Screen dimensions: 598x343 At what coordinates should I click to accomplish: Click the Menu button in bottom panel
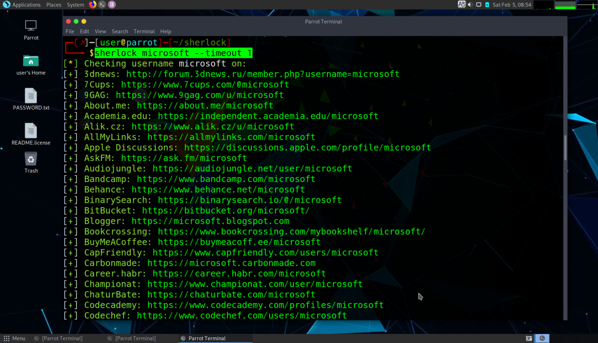pyautogui.click(x=14, y=338)
